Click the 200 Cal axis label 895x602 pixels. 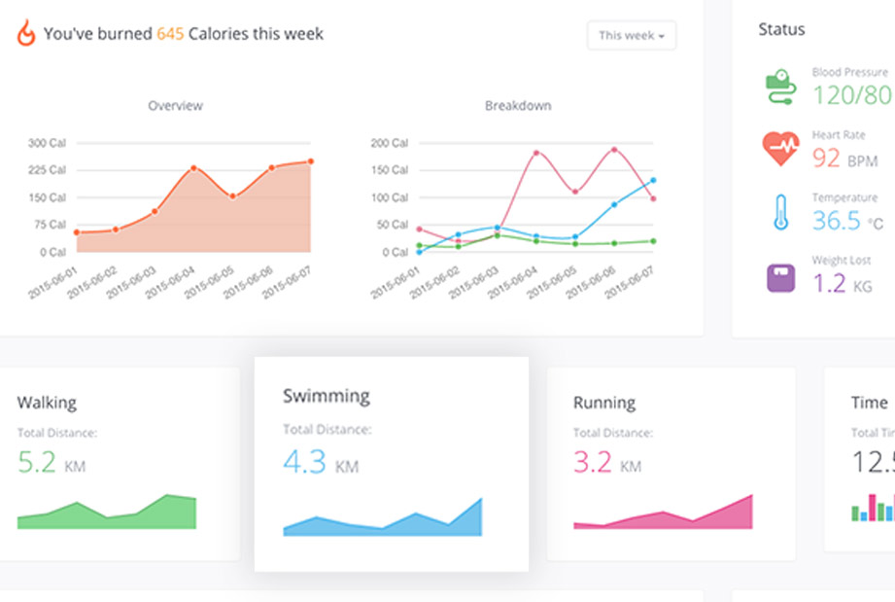390,143
